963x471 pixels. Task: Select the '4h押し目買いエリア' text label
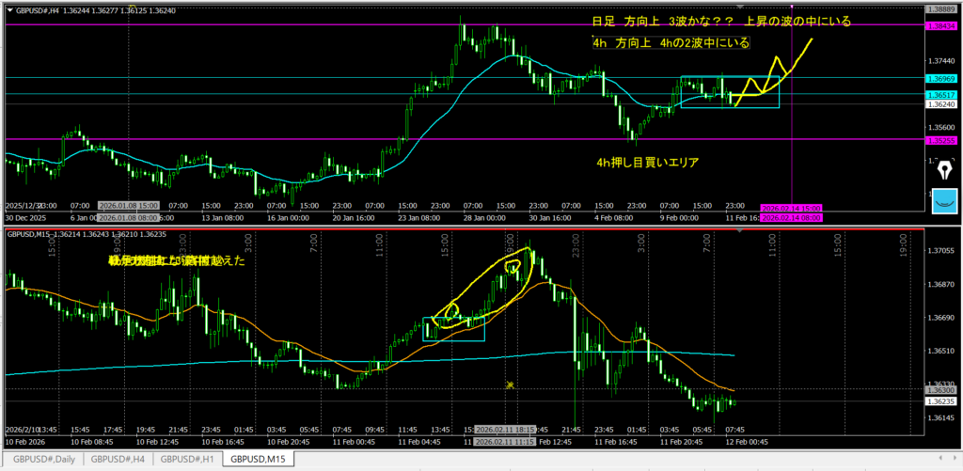click(647, 163)
